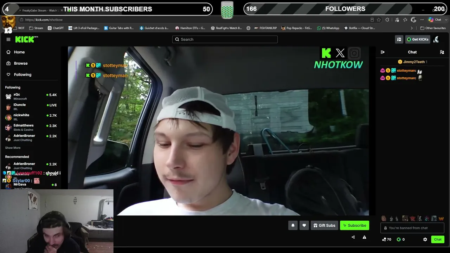Open the WOT bookmark folder

(x=18, y=28)
